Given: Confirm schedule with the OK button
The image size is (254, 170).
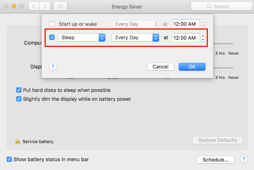Looking at the screenshot, I should (x=192, y=67).
